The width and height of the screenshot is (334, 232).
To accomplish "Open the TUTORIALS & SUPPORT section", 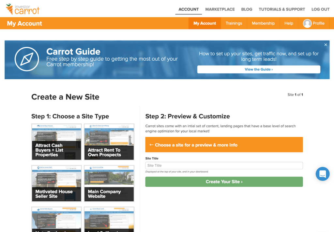I will (282, 9).
